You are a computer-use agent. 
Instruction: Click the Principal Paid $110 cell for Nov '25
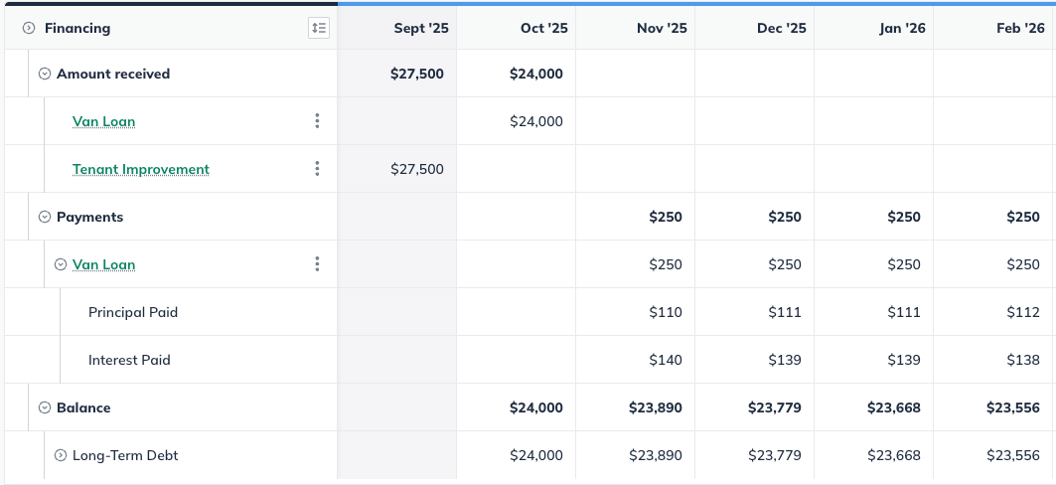click(x=636, y=312)
